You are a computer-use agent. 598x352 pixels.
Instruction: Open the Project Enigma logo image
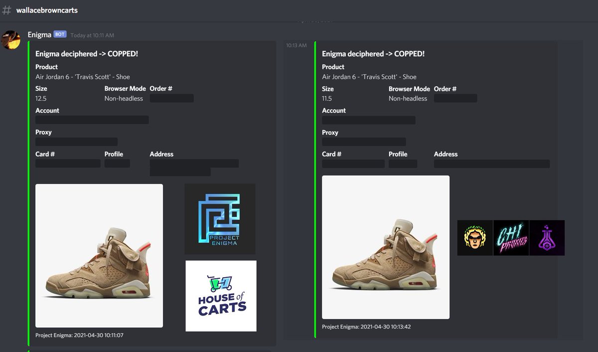coord(220,219)
